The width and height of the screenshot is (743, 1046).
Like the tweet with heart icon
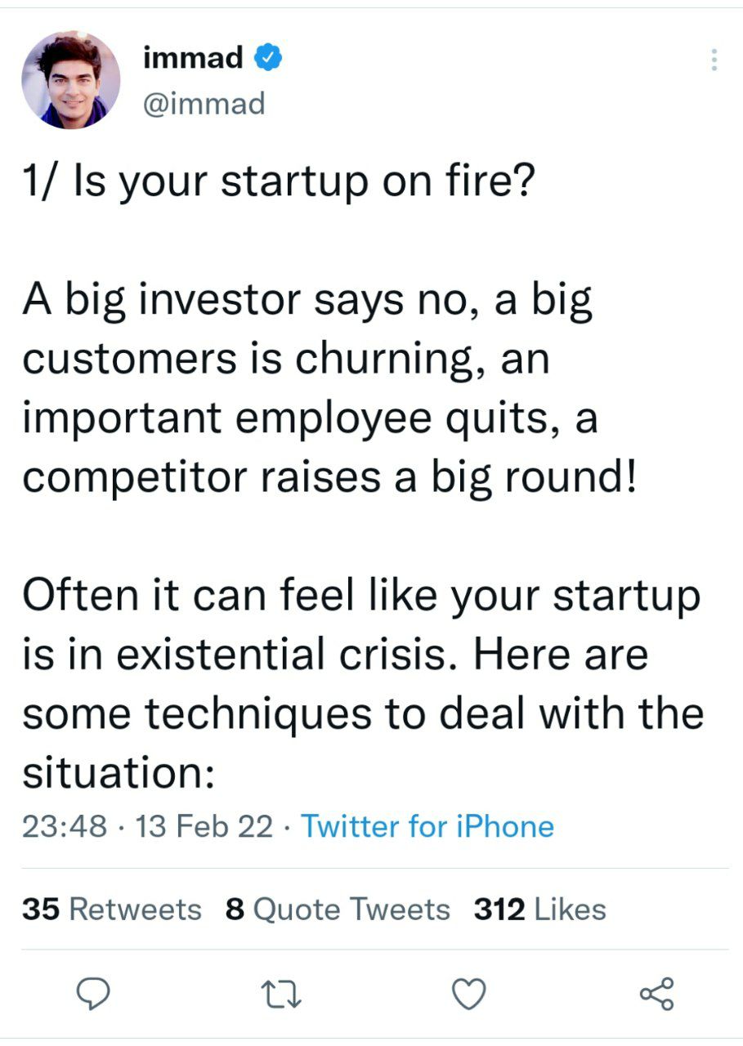[x=468, y=994]
